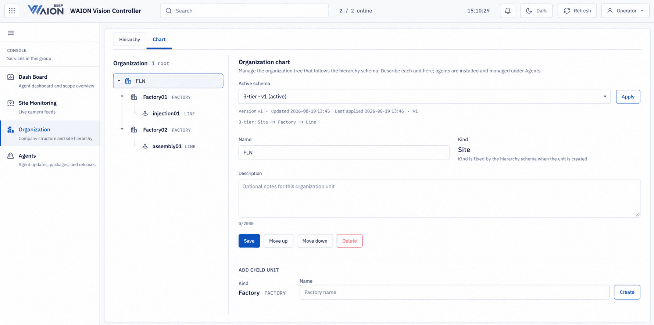
Task: Open the Active schema dropdown
Action: tap(424, 96)
